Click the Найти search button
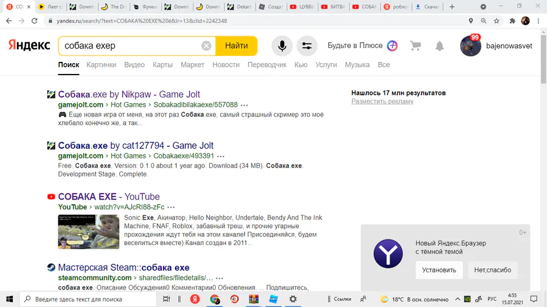Screen dimensions: 547x307 coord(236,46)
